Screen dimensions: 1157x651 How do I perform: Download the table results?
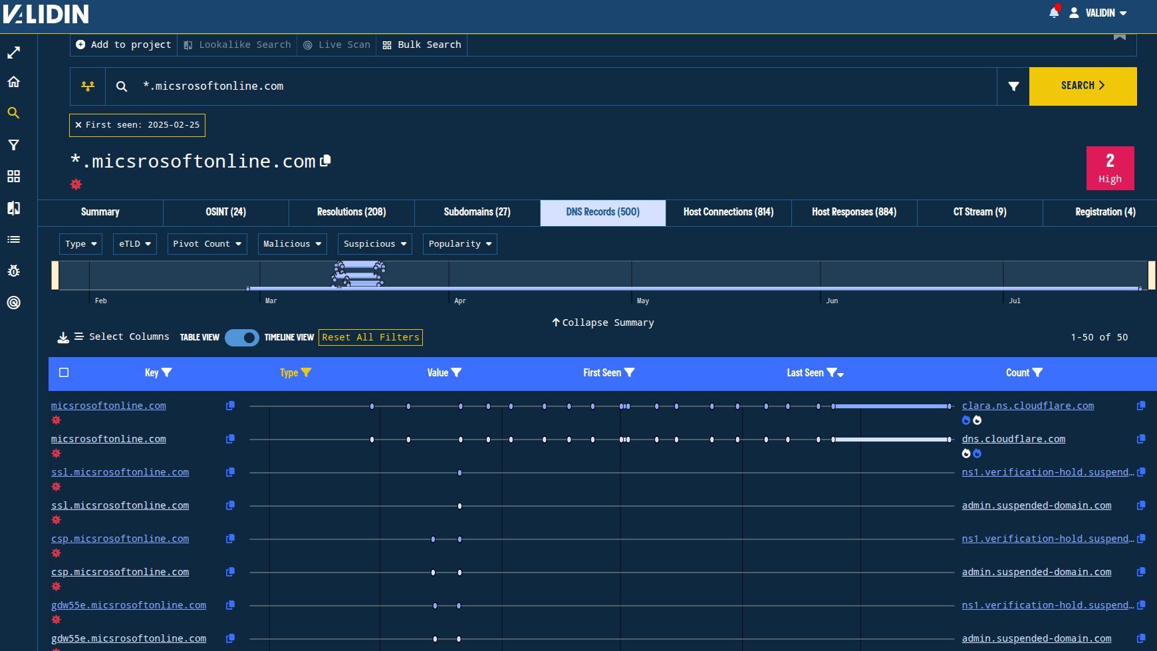point(63,337)
